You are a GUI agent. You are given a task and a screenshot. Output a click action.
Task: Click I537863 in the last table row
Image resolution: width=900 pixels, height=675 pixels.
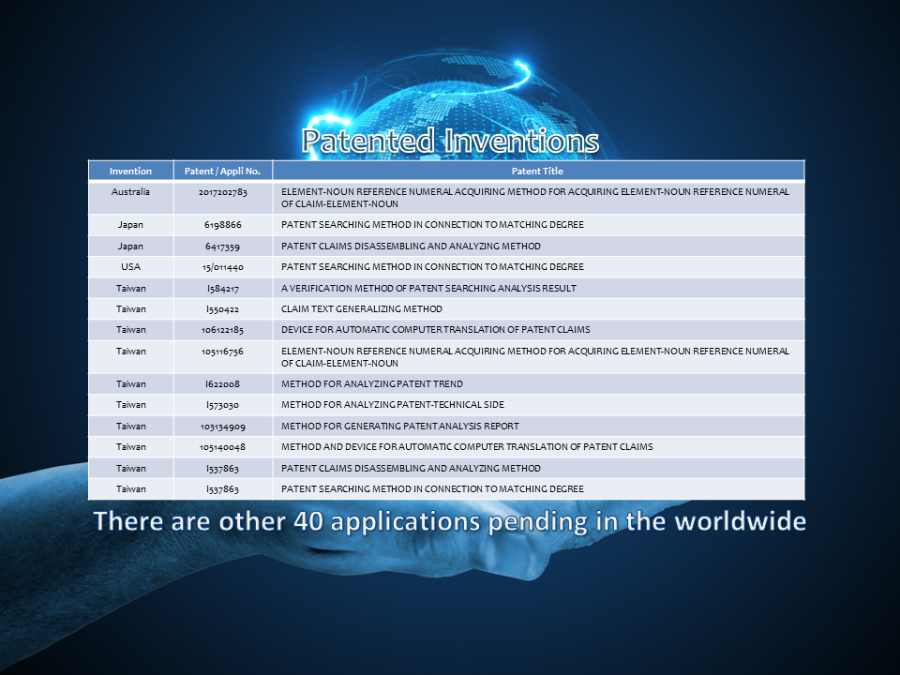tap(223, 489)
